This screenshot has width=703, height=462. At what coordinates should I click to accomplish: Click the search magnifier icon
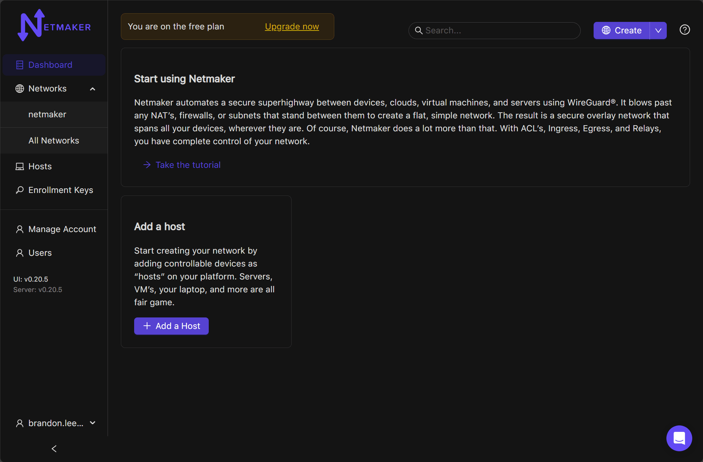(419, 30)
